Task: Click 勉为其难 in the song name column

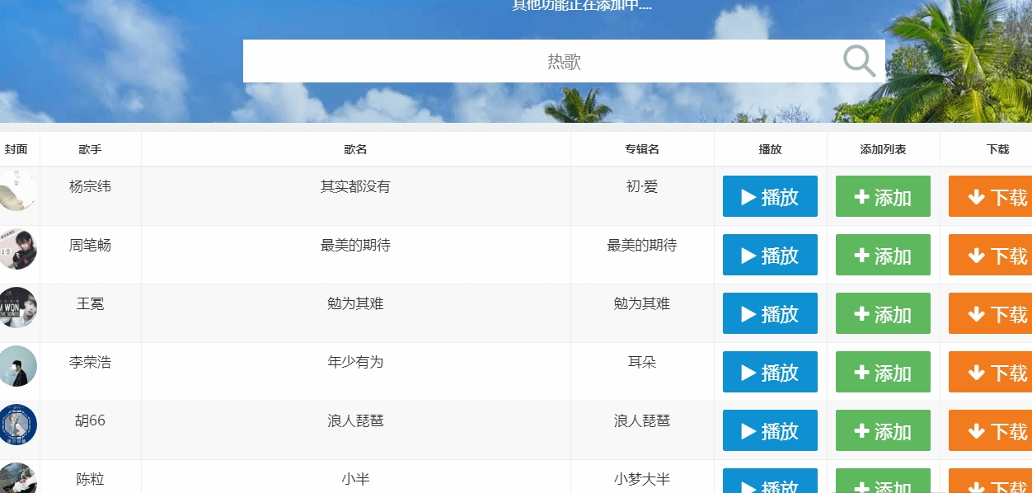Action: [x=355, y=304]
